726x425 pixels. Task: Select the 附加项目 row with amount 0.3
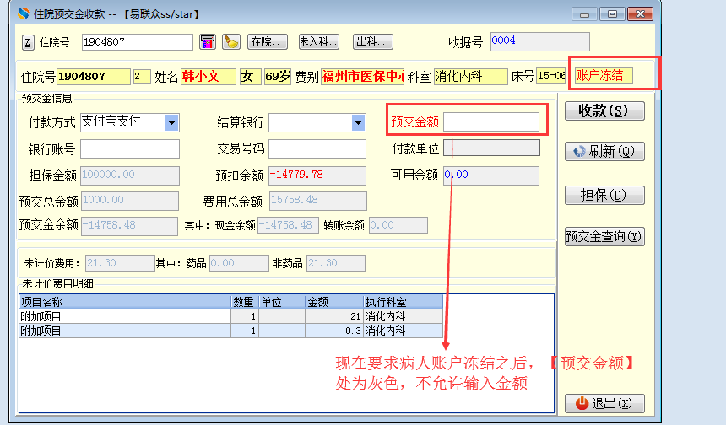tap(231, 331)
